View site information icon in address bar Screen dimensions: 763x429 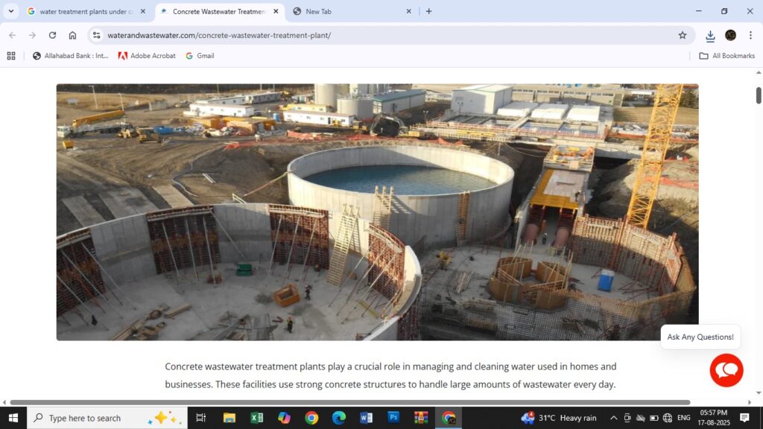(96, 35)
